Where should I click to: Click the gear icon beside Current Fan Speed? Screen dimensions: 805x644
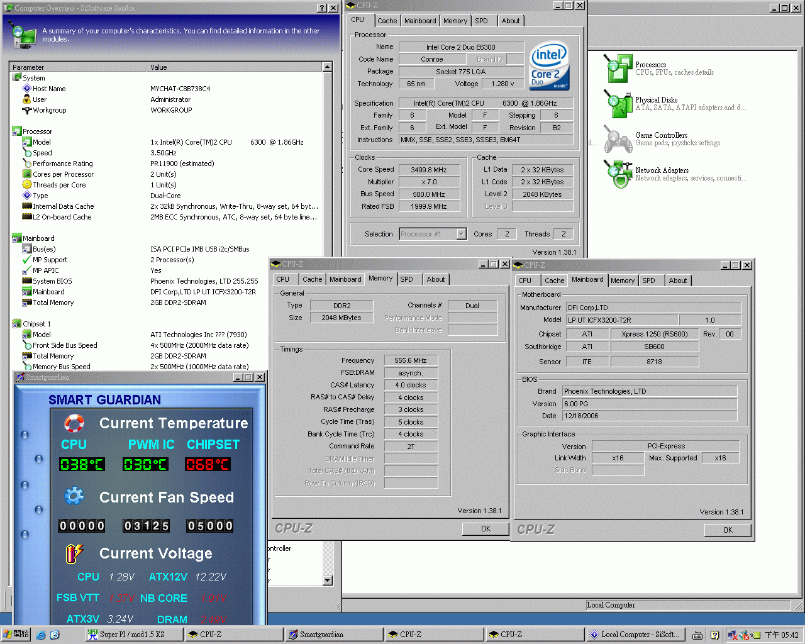tap(74, 497)
